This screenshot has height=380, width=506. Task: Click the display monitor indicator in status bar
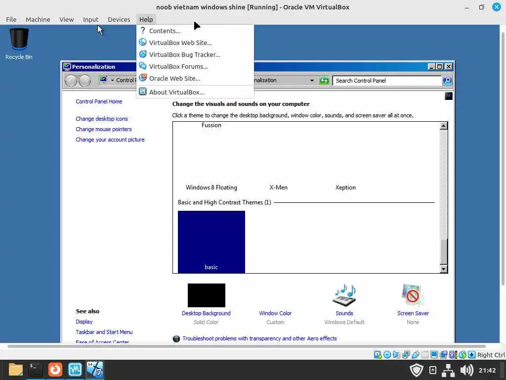tap(434, 355)
